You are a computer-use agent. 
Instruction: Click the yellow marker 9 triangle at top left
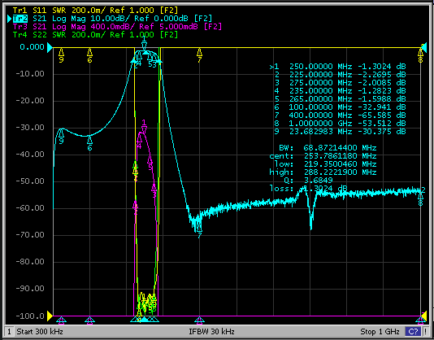coord(62,52)
